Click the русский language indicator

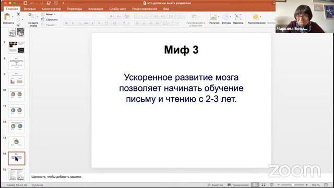coord(37,185)
